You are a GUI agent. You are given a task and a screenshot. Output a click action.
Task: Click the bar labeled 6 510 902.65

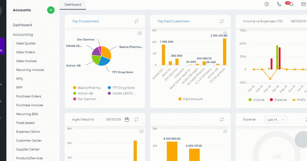point(172,151)
